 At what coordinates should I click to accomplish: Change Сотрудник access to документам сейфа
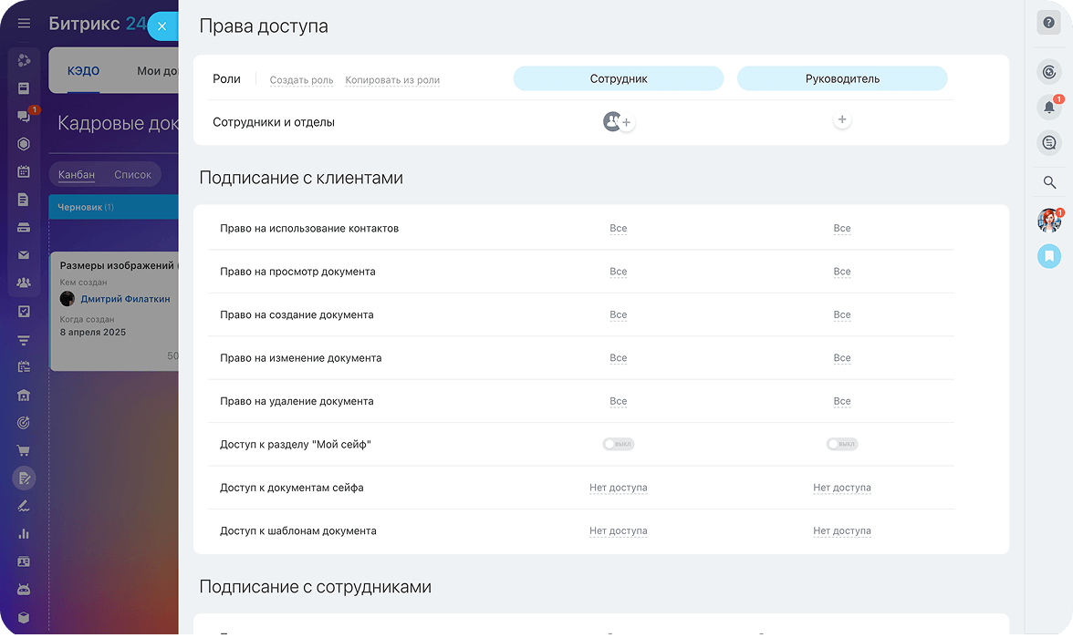[619, 488]
